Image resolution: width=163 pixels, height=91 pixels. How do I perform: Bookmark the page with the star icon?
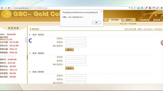[135, 8]
